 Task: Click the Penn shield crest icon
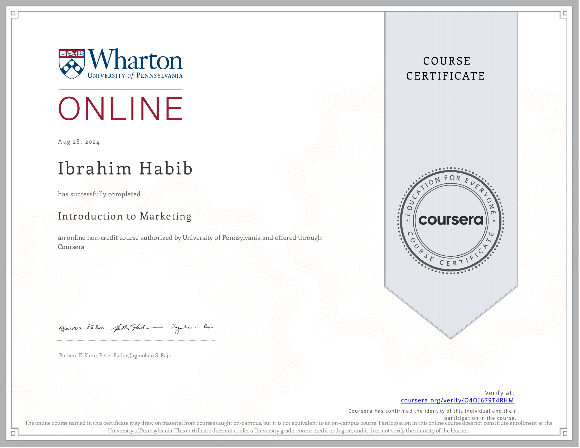[72, 64]
